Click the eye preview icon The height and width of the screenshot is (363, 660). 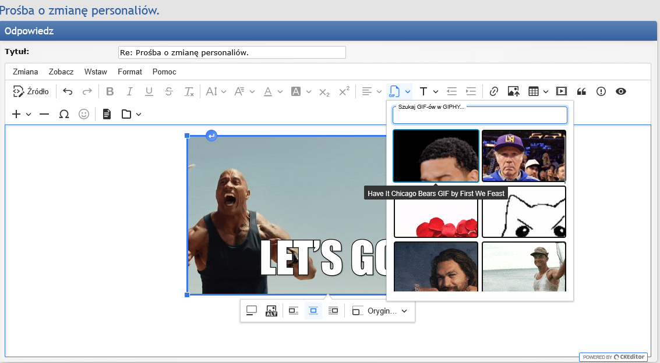tap(621, 91)
